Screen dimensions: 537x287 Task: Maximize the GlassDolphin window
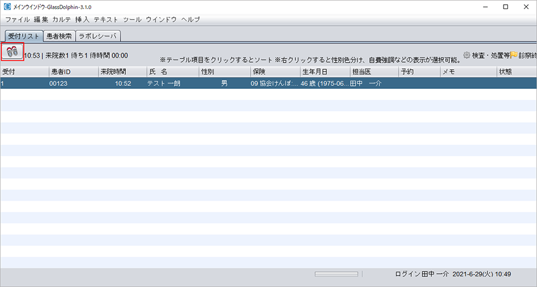505,7
